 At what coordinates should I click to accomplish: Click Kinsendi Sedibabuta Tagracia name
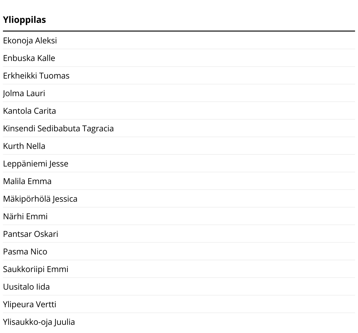[x=58, y=128]
